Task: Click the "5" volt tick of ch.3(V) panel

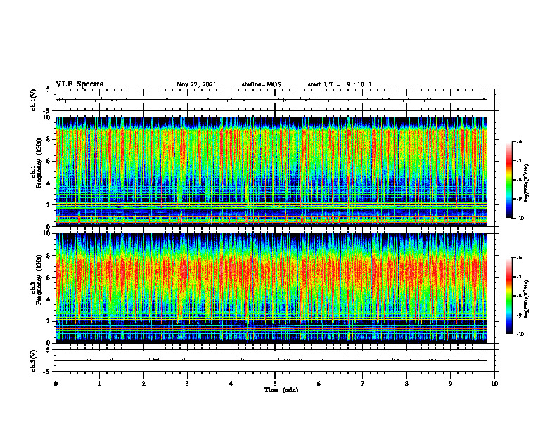Action: (49, 349)
